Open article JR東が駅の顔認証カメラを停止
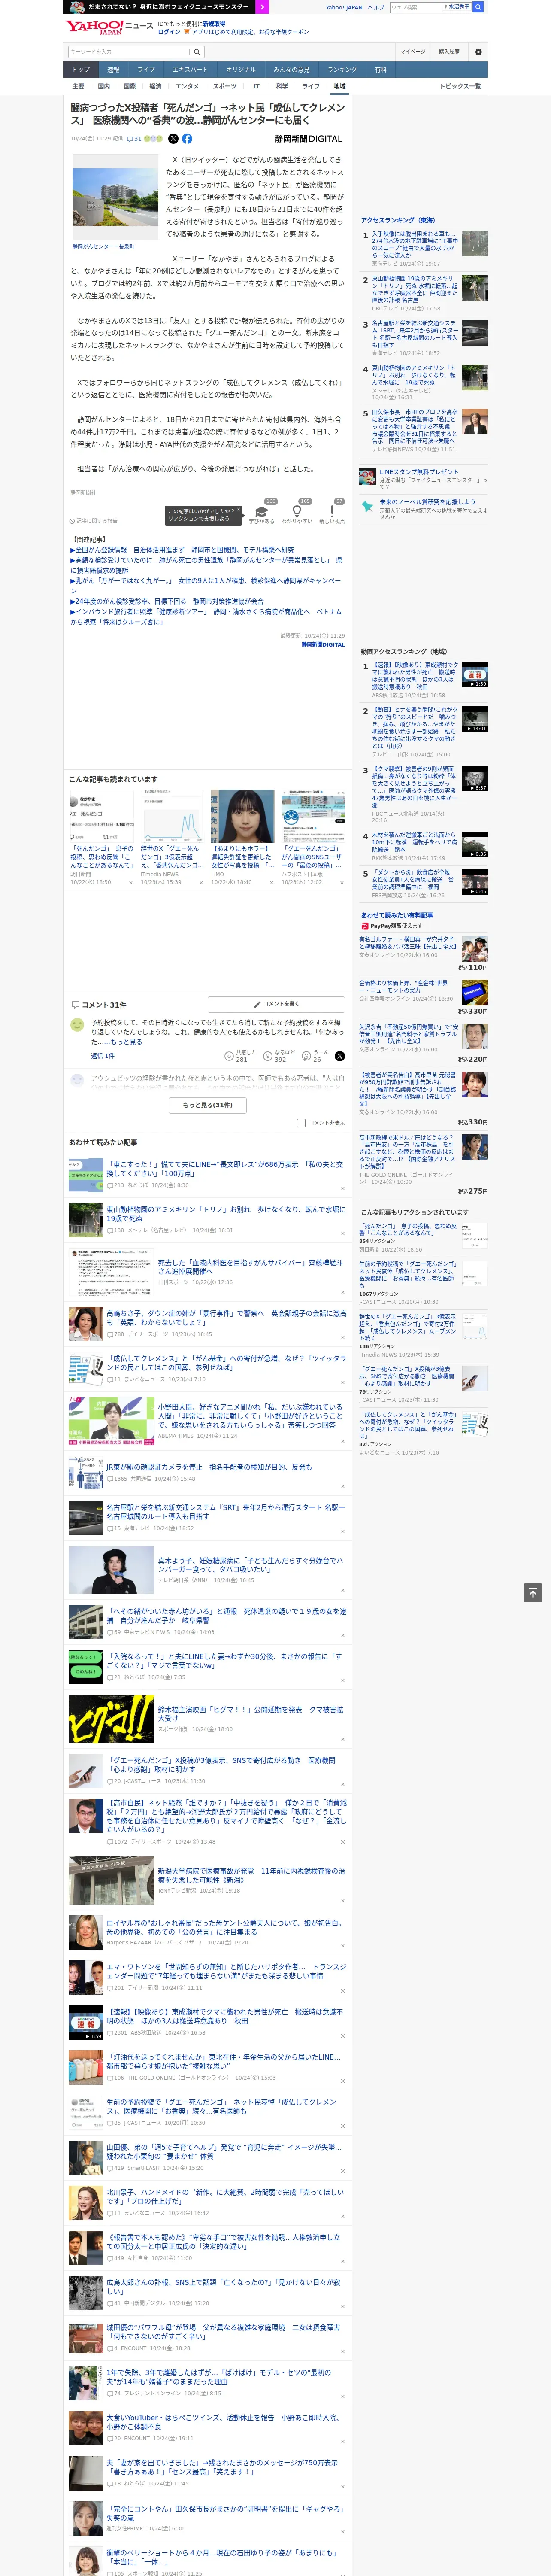The height and width of the screenshot is (2576, 551). (209, 1467)
